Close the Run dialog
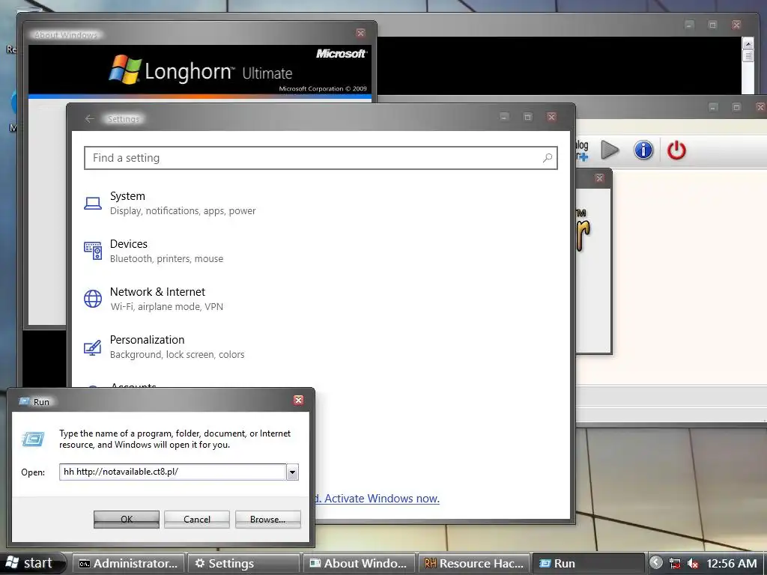Image resolution: width=767 pixels, height=575 pixels. (298, 400)
